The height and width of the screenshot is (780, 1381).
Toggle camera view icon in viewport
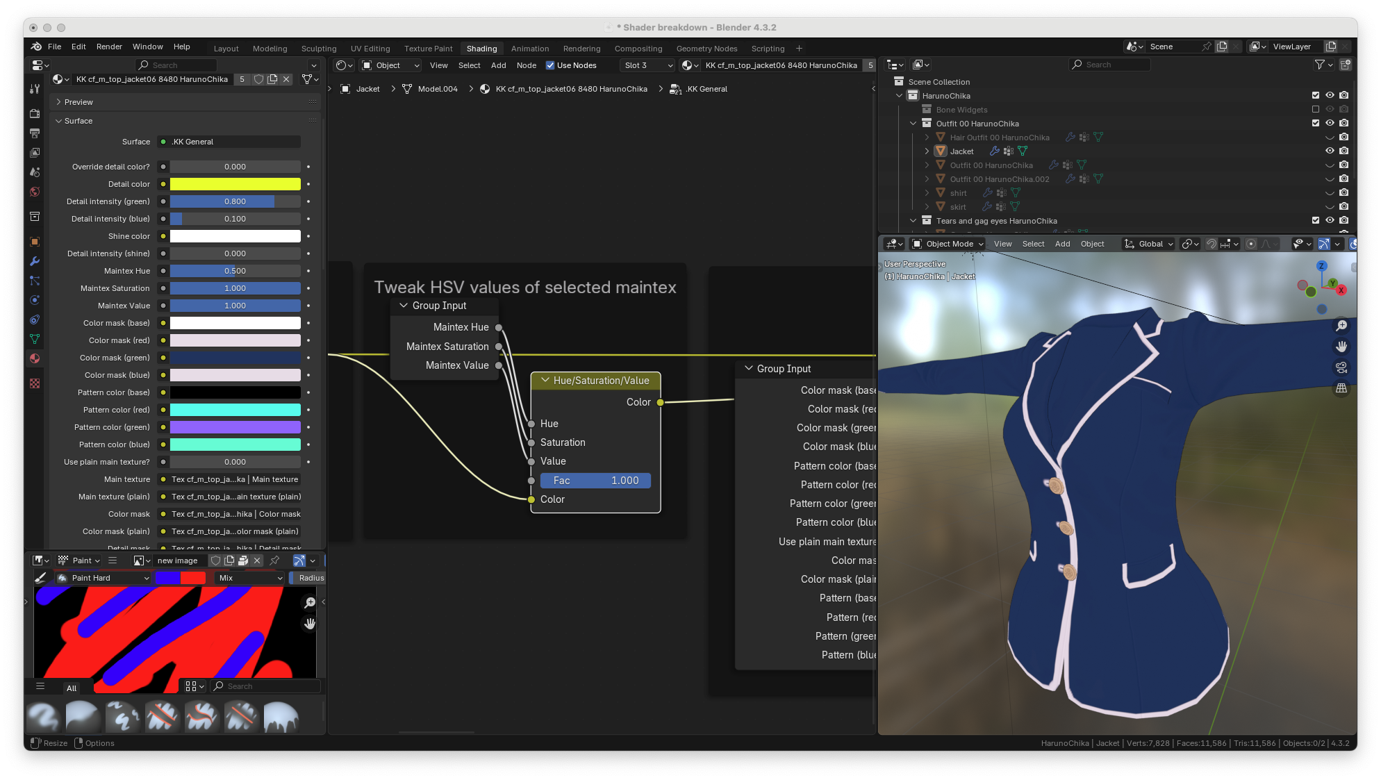point(1341,367)
